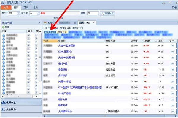The height and width of the screenshot is (118, 178).
Task: Open remarks button for 美国UPS专线 row
Action: [172, 81]
